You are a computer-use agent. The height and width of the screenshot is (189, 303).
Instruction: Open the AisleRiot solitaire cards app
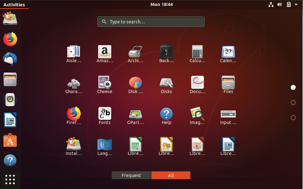coord(73,52)
